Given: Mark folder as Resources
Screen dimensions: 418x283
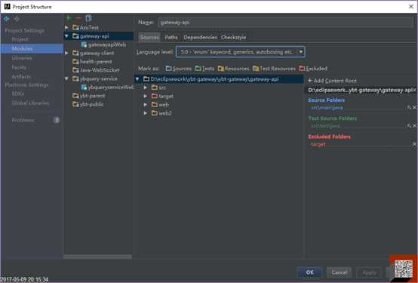Looking at the screenshot, I should (x=233, y=69).
